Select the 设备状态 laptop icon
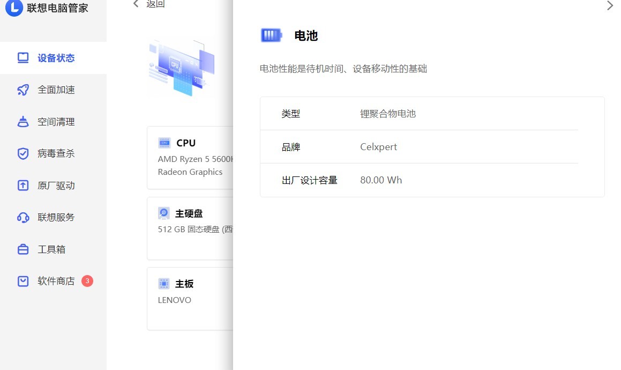 23,58
